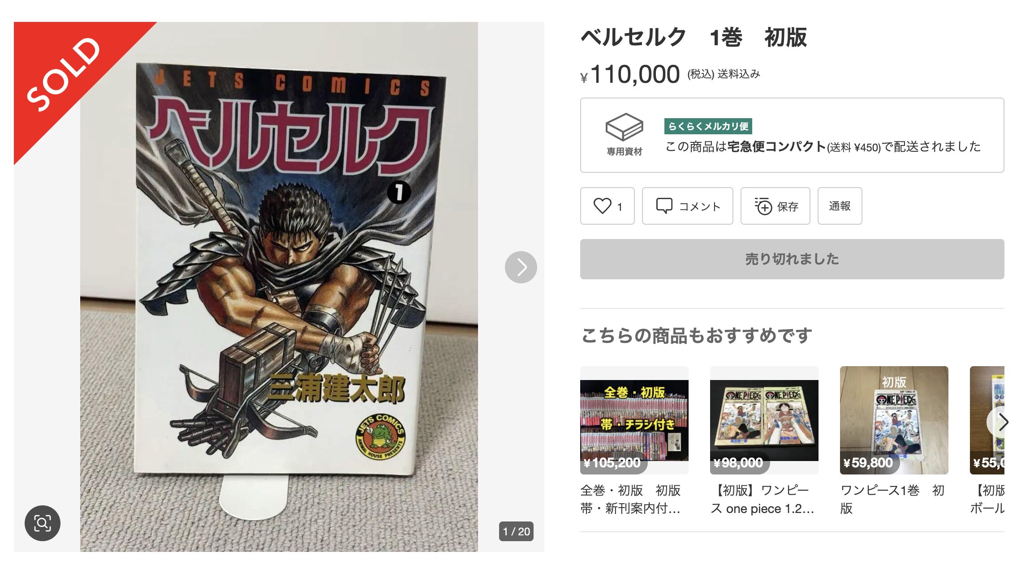Click the 【初版】ワンピース listing title text
Screen dimensions: 1034x564
(x=762, y=500)
